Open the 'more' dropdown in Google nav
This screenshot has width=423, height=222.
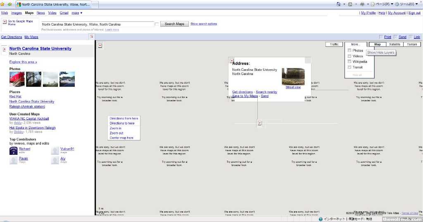click(x=77, y=13)
